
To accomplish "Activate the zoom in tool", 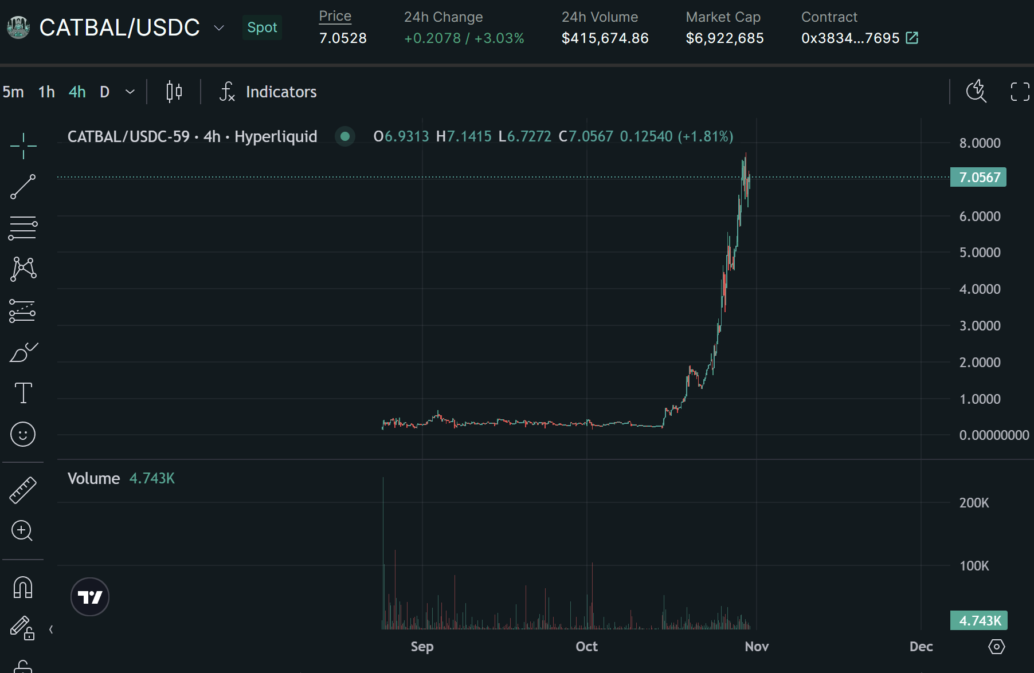I will (22, 531).
